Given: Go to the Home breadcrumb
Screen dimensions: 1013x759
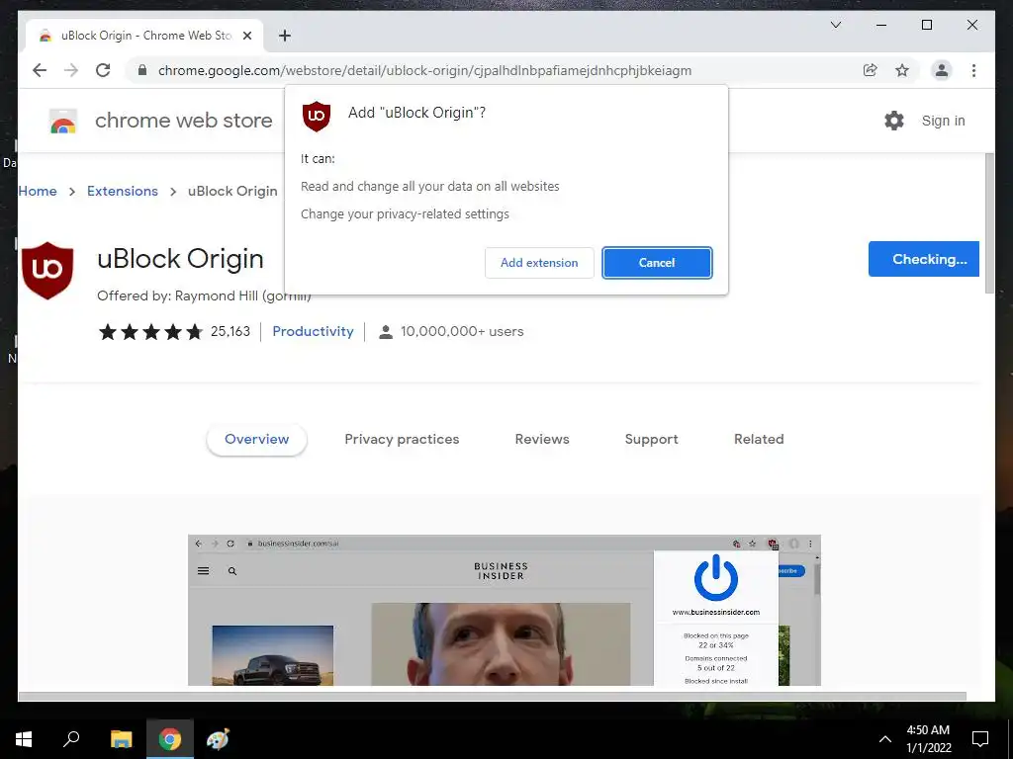Looking at the screenshot, I should 38,191.
